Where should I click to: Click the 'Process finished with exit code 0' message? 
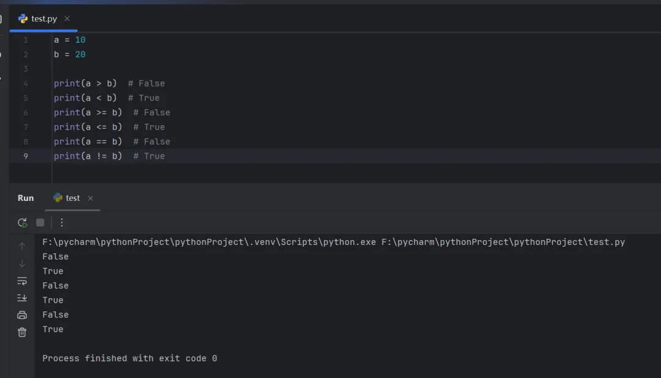pyautogui.click(x=130, y=358)
